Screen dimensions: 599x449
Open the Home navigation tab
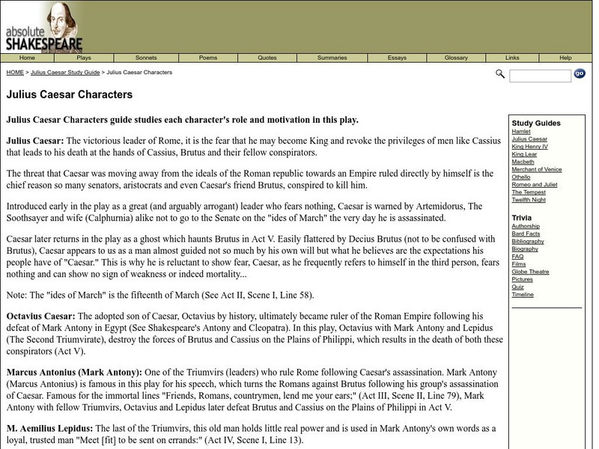27,56
